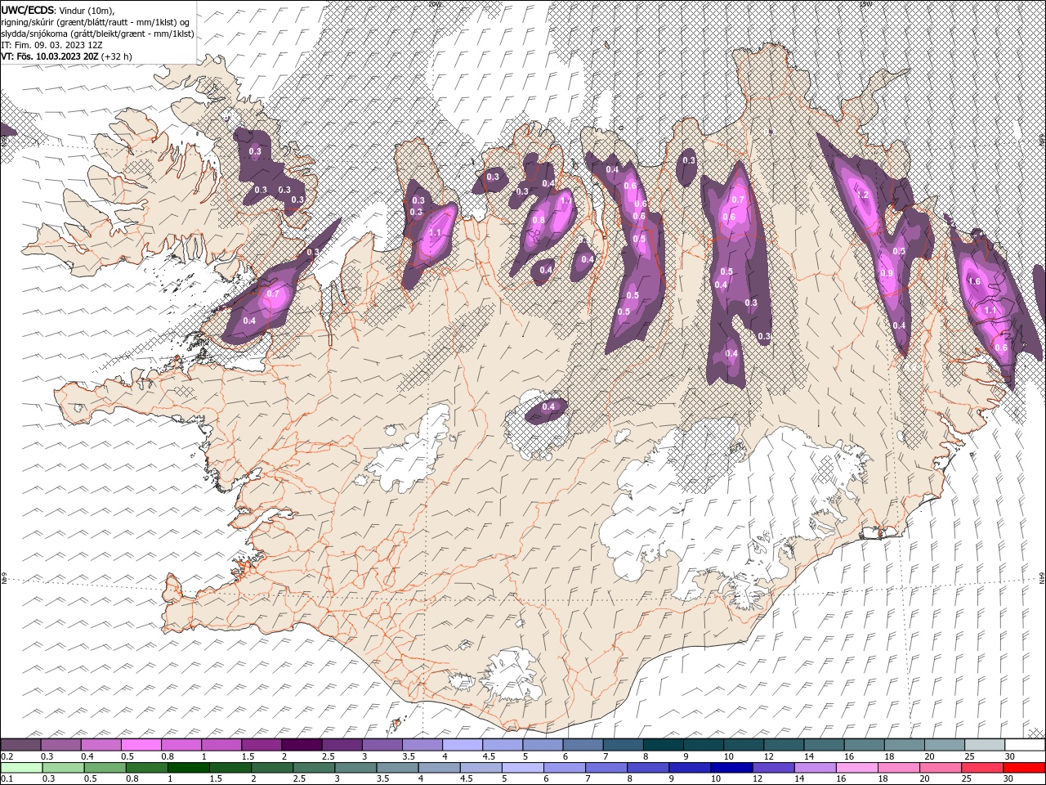
Task: Click the 0.8 snowfall value on the map
Action: (x=539, y=220)
